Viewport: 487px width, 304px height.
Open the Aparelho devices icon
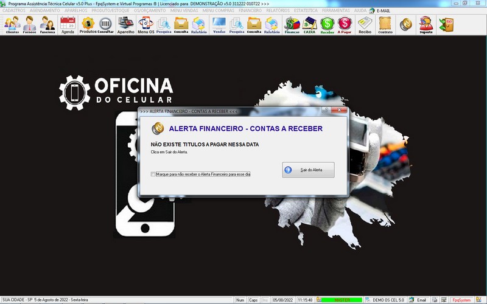(x=126, y=25)
